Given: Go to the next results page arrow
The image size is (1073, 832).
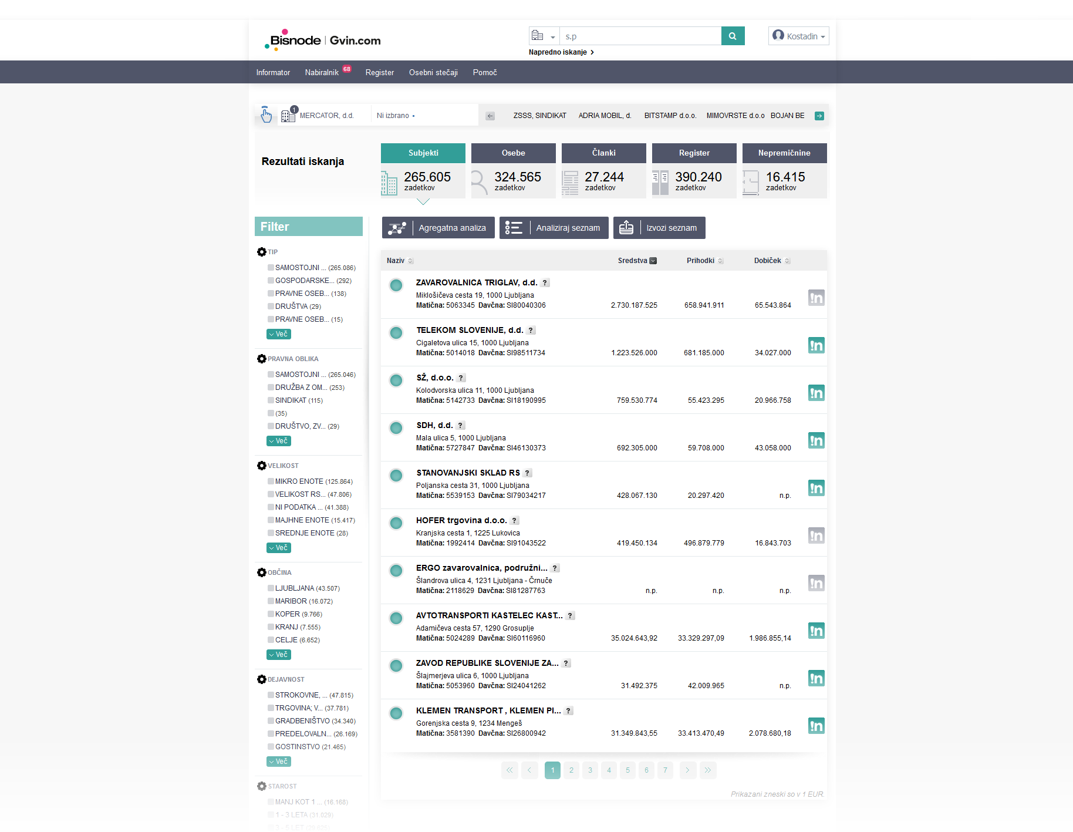Looking at the screenshot, I should 687,770.
